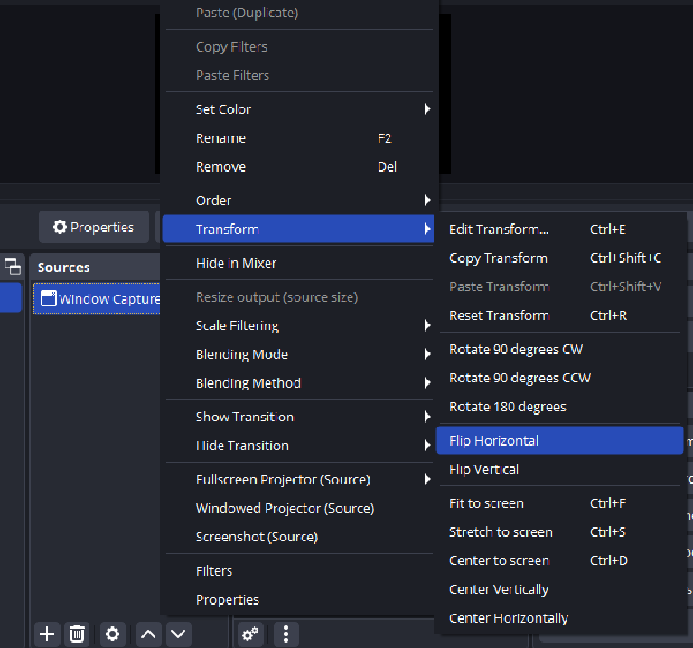693x648 pixels.
Task: Choose Center Vertically
Action: tap(560, 589)
